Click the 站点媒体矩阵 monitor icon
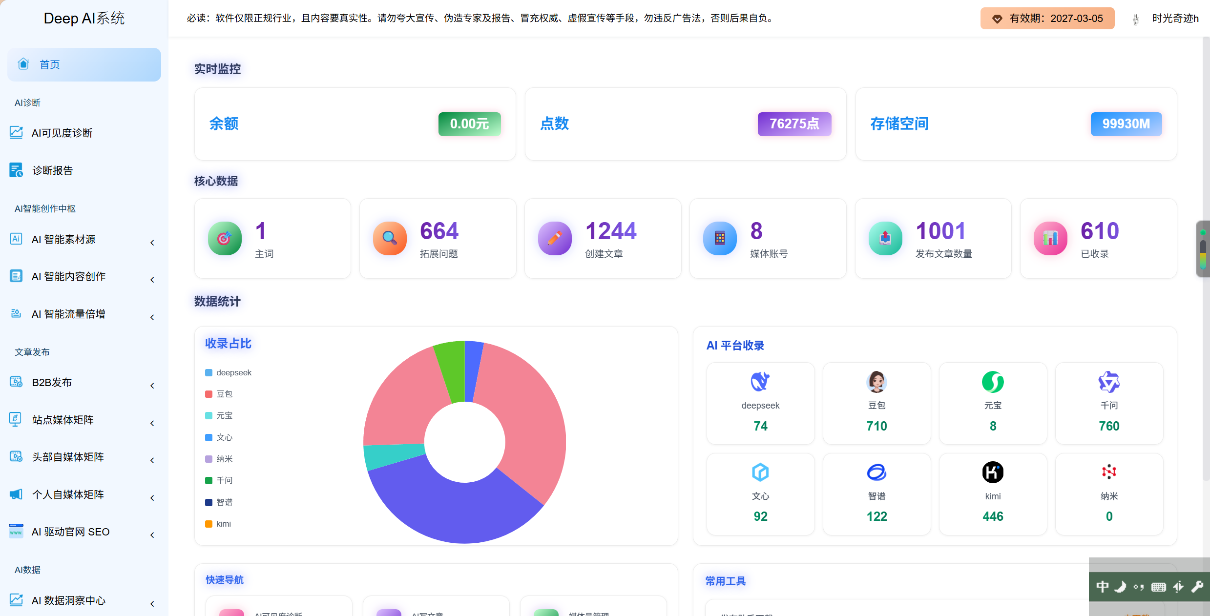The image size is (1210, 616). click(x=16, y=419)
